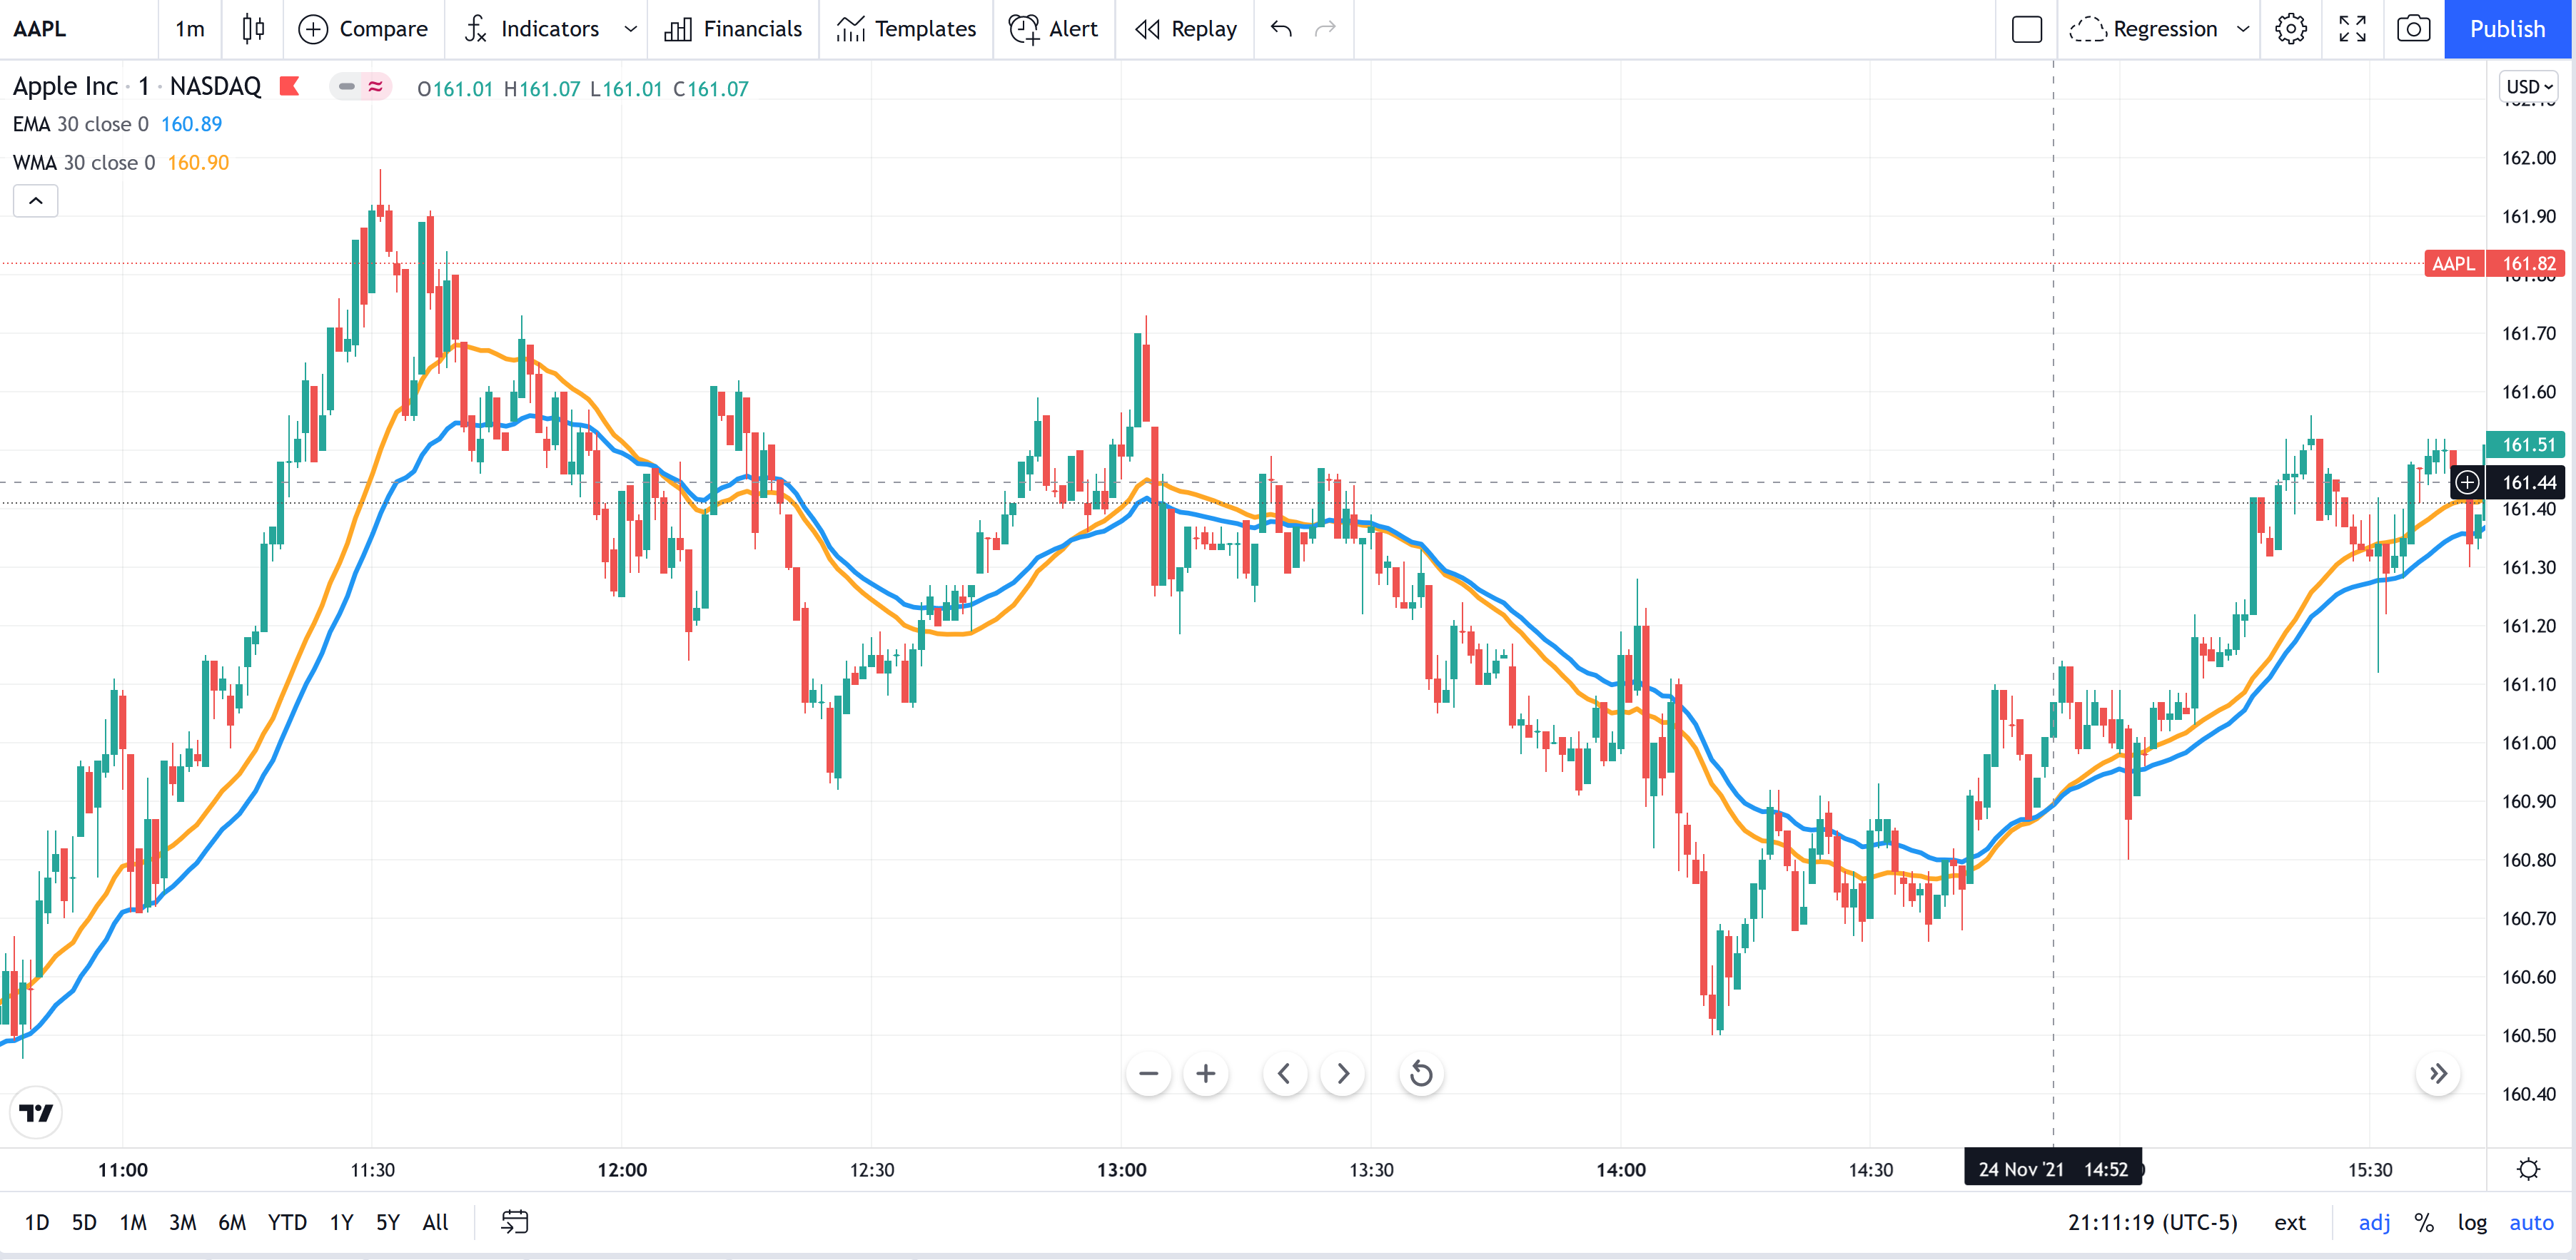Toggle adj dividend adjustment

pos(2374,1222)
